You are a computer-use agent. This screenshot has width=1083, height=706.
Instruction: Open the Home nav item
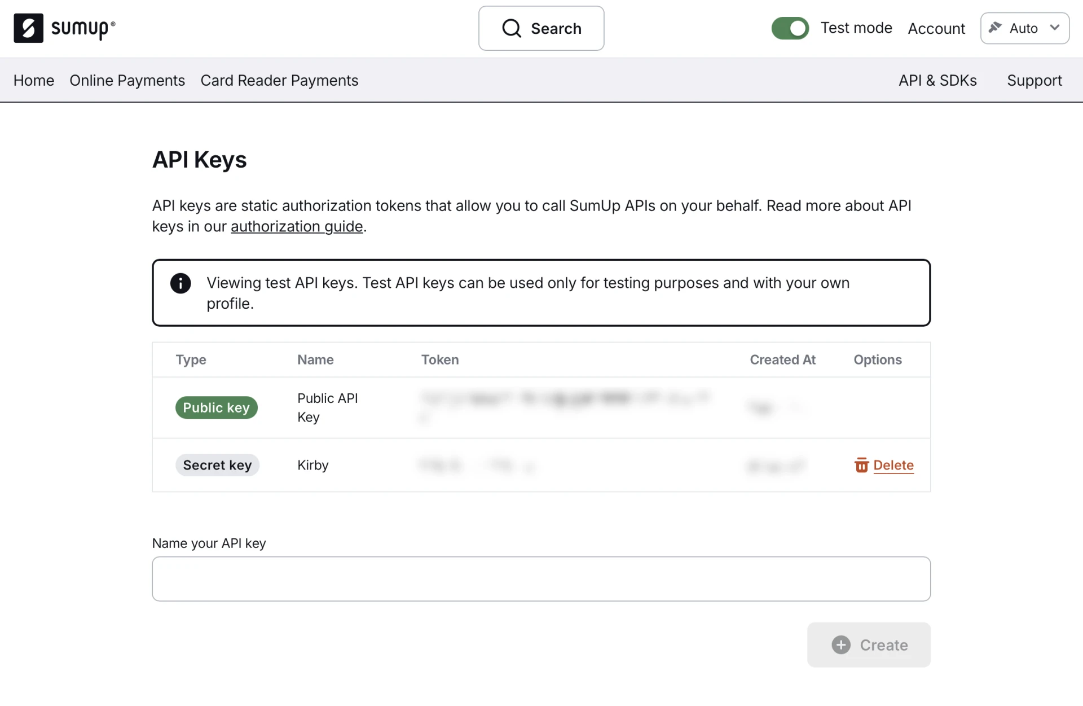34,80
